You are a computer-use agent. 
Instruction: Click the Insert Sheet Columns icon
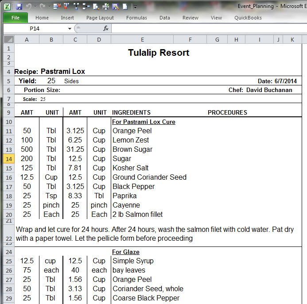click(x=76, y=7)
